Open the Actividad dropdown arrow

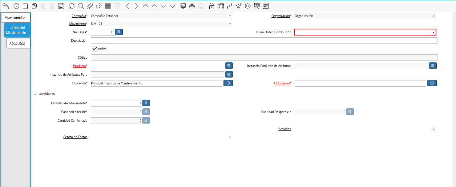tap(433, 129)
